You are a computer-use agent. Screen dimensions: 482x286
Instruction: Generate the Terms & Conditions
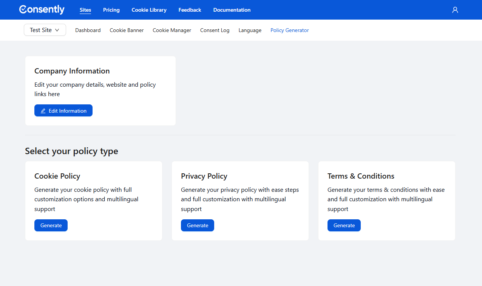click(x=344, y=225)
